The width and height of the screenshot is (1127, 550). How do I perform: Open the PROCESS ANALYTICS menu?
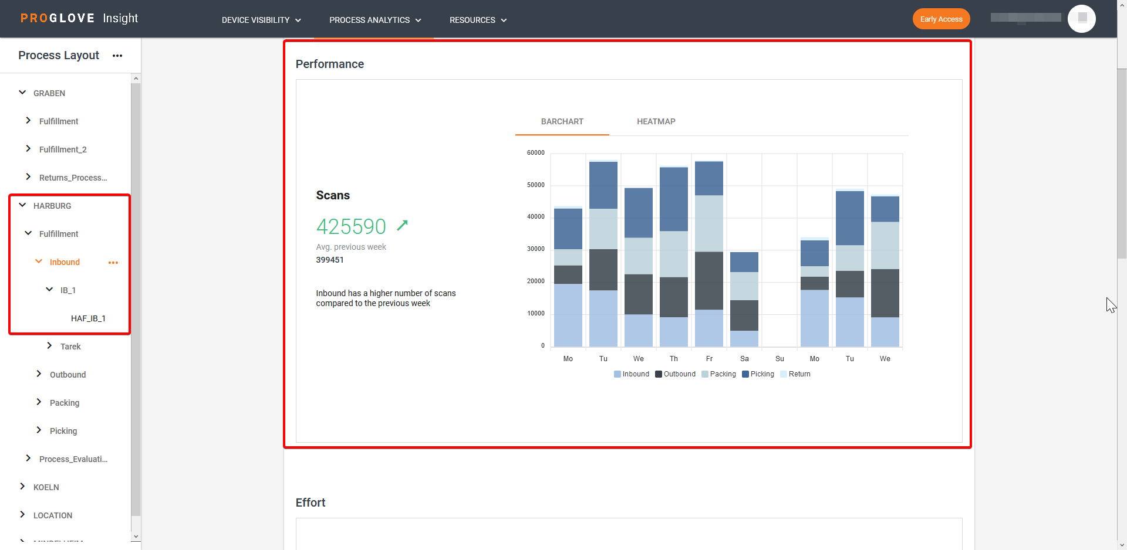click(375, 20)
